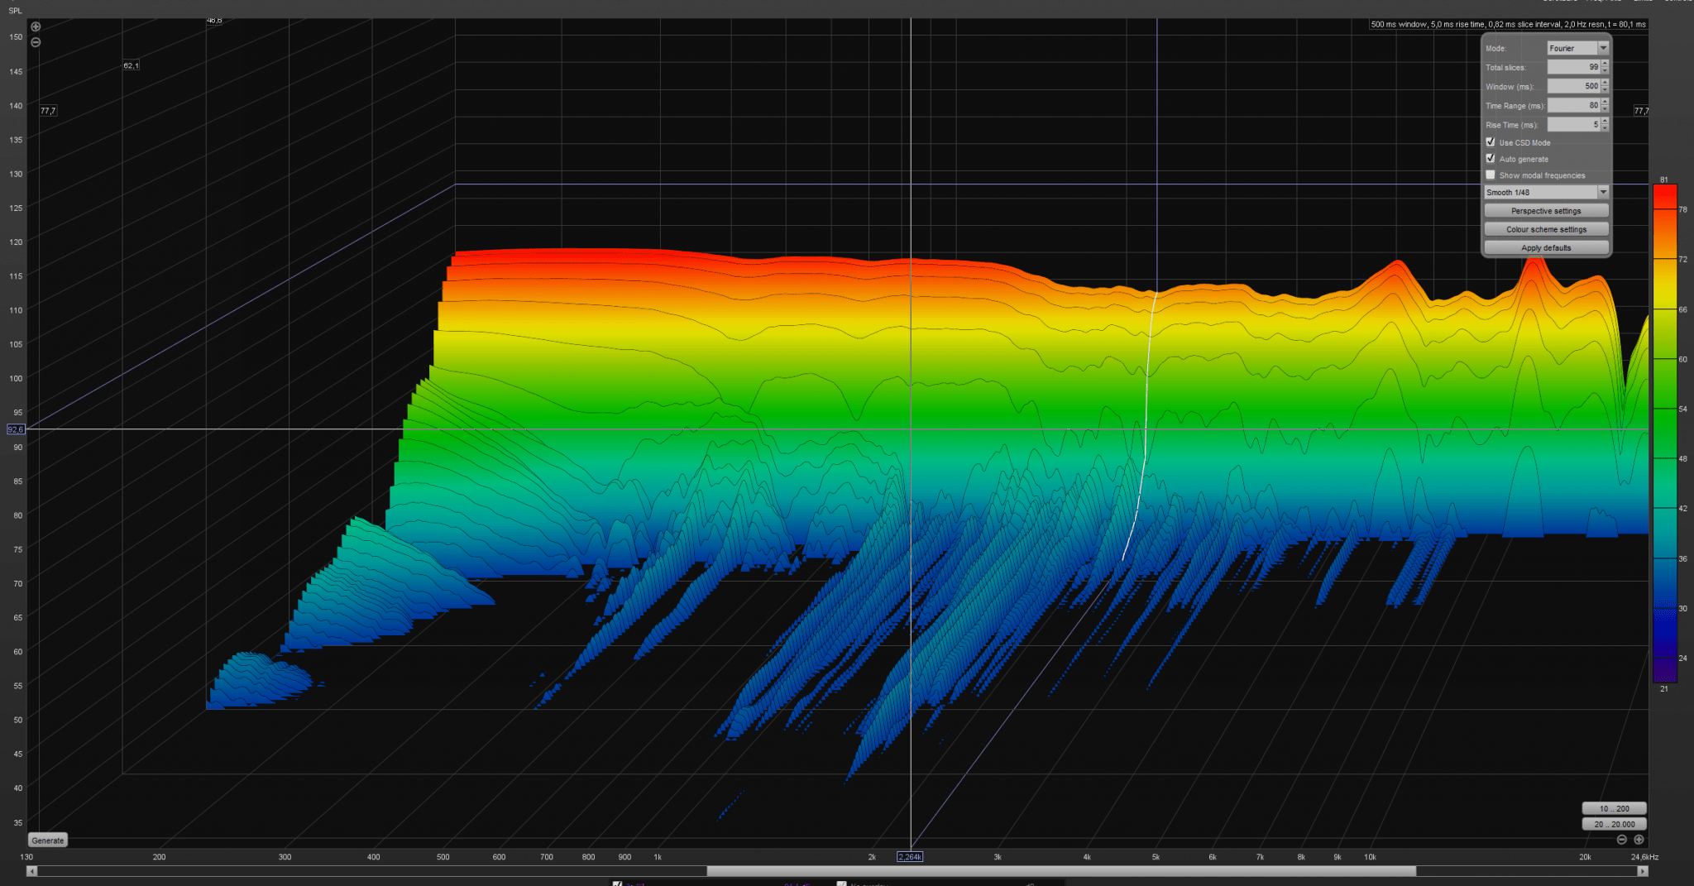The height and width of the screenshot is (886, 1694).
Task: Click the 2,264k frequency cursor label
Action: point(910,857)
